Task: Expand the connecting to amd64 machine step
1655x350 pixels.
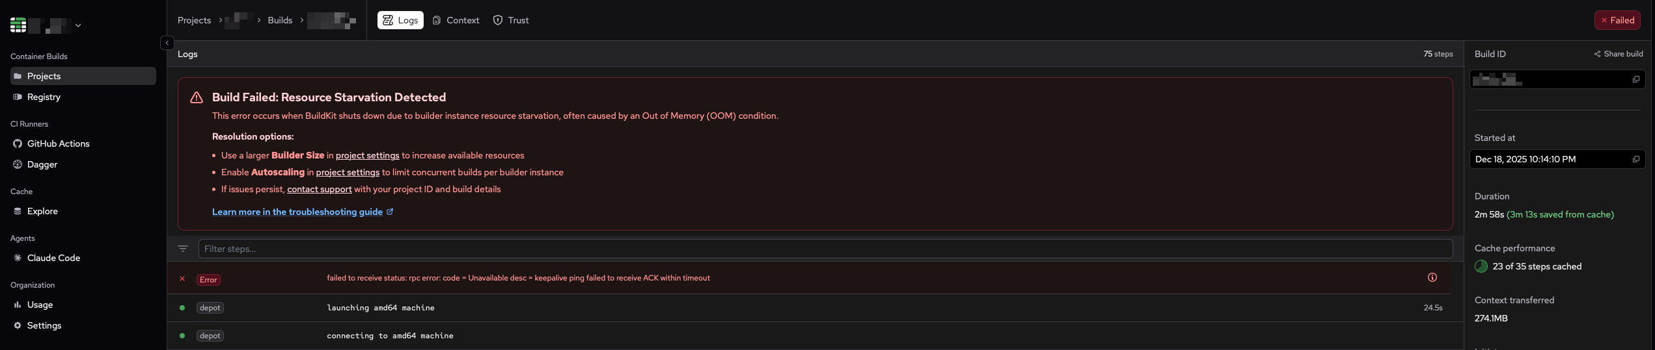Action: (389, 336)
